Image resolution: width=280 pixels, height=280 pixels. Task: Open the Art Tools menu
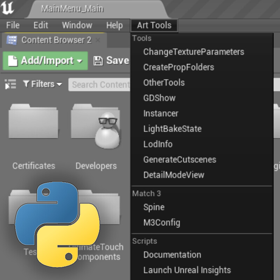[x=154, y=25]
